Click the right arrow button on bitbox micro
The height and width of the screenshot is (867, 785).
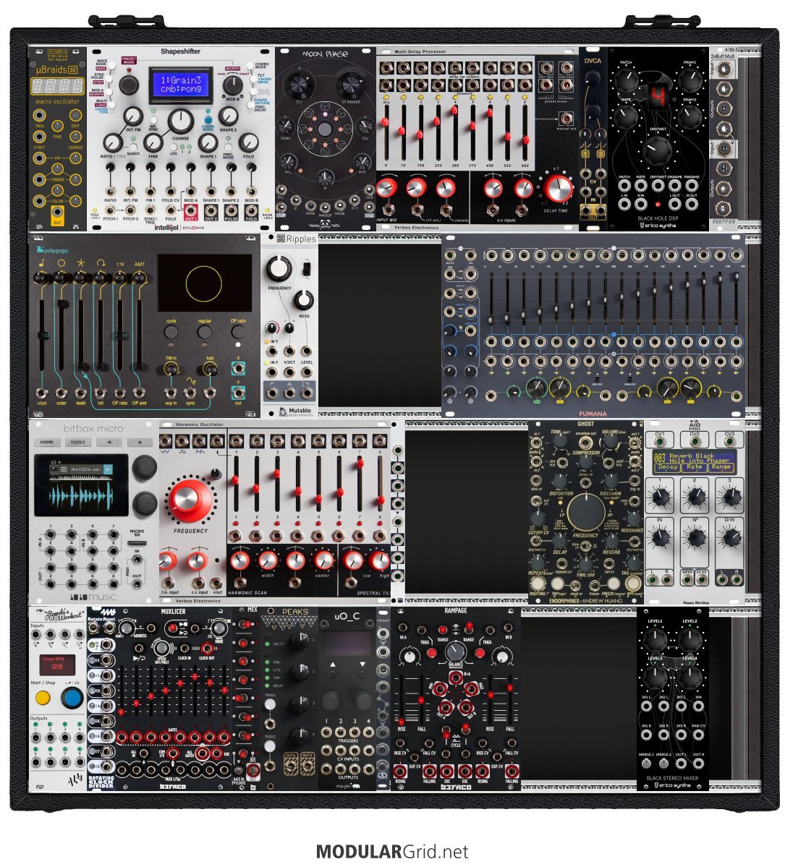tap(140, 442)
